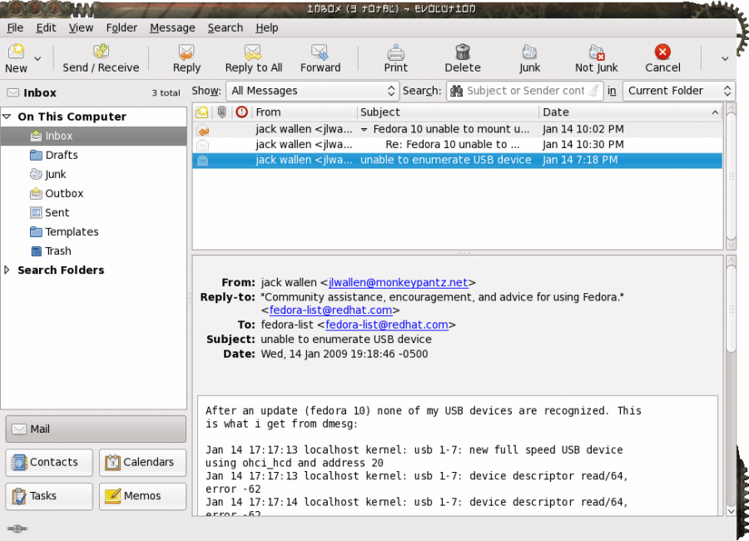Expand the Search Folders section
749x541 pixels.
[8, 270]
